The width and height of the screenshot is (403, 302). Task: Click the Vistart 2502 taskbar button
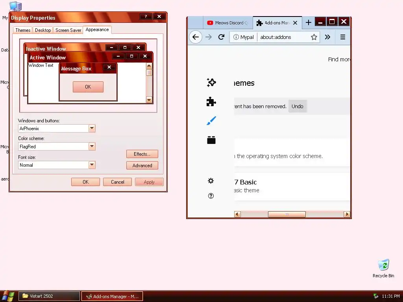(49, 296)
